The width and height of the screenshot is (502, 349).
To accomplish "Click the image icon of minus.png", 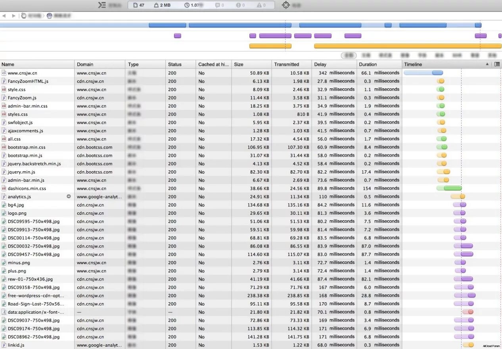I will tap(4, 263).
